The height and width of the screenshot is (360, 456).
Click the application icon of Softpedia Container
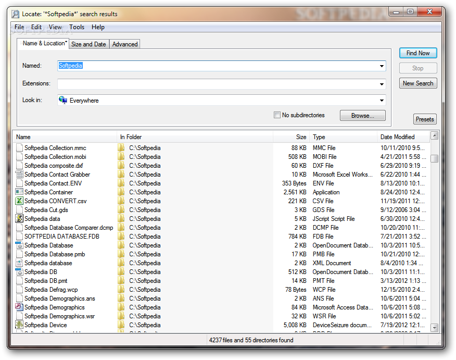pos(19,192)
